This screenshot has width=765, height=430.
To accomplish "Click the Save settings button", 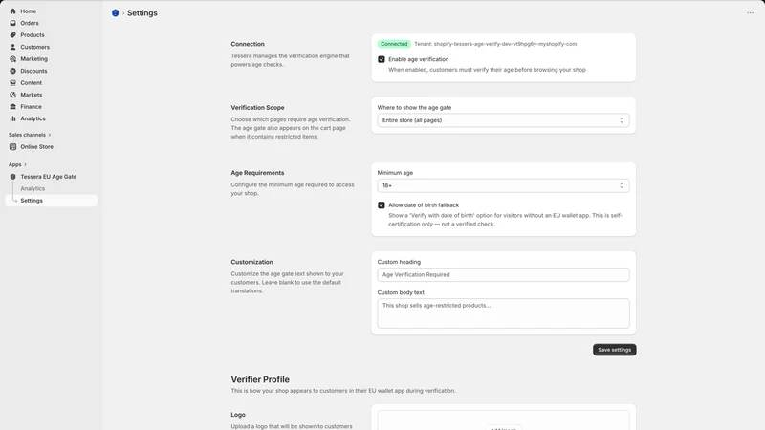I will point(614,350).
